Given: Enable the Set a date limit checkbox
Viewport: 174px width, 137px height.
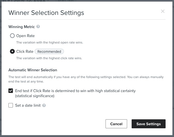Looking at the screenshot, I should pos(11,106).
